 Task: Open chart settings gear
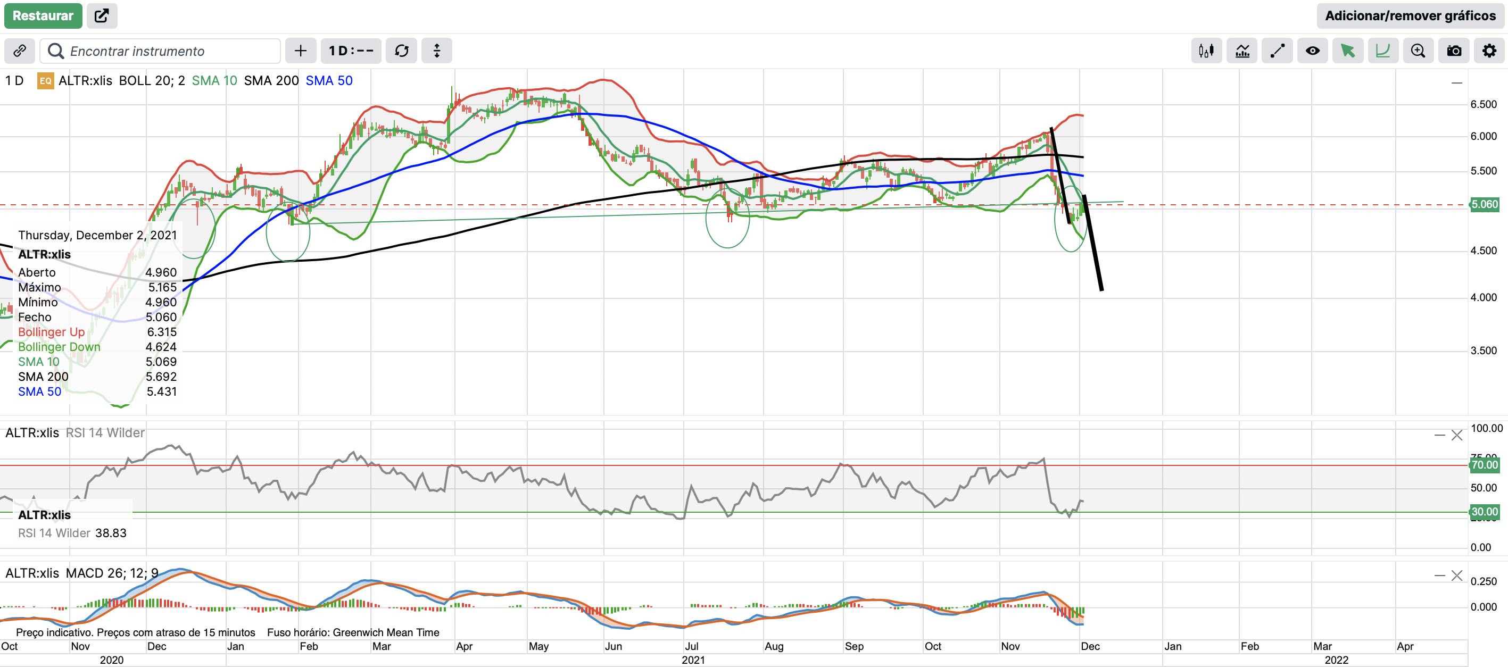[1489, 51]
